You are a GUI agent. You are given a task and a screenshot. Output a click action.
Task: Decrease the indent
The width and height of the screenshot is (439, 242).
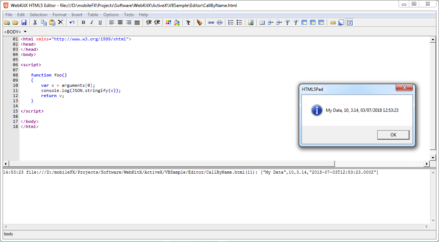click(x=157, y=22)
